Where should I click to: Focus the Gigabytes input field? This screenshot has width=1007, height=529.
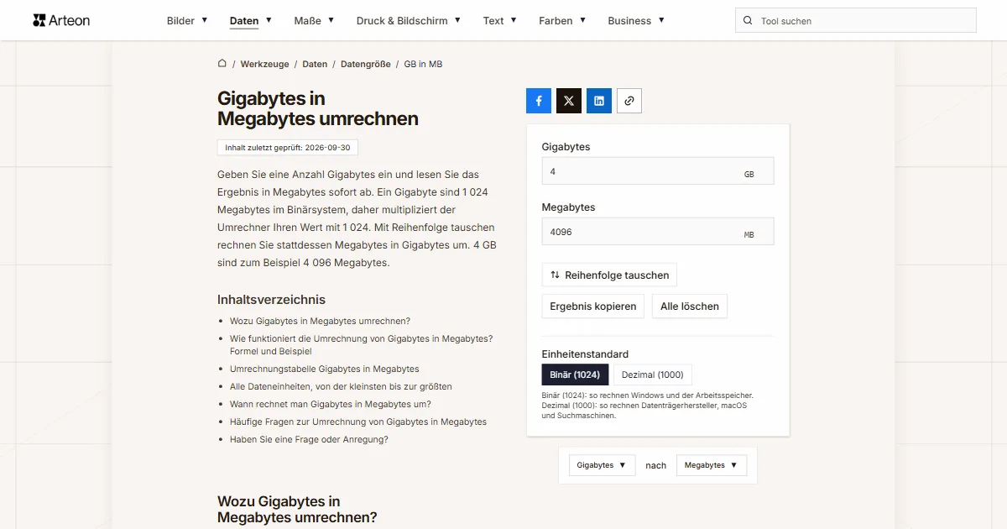[658, 171]
